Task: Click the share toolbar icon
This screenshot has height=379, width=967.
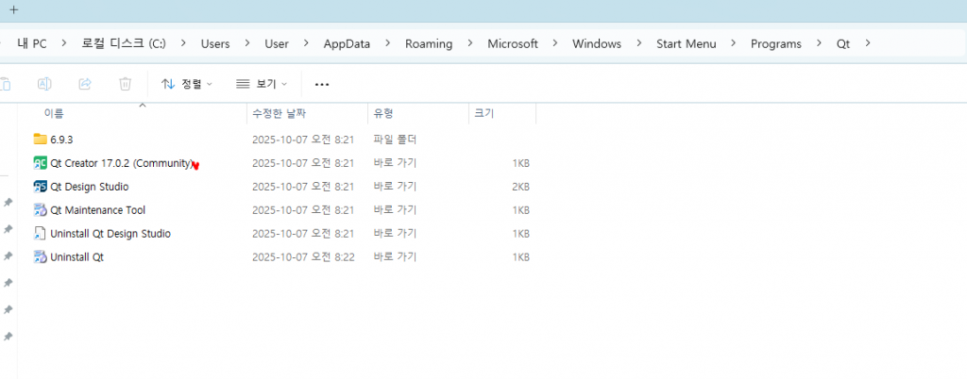Action: (85, 84)
